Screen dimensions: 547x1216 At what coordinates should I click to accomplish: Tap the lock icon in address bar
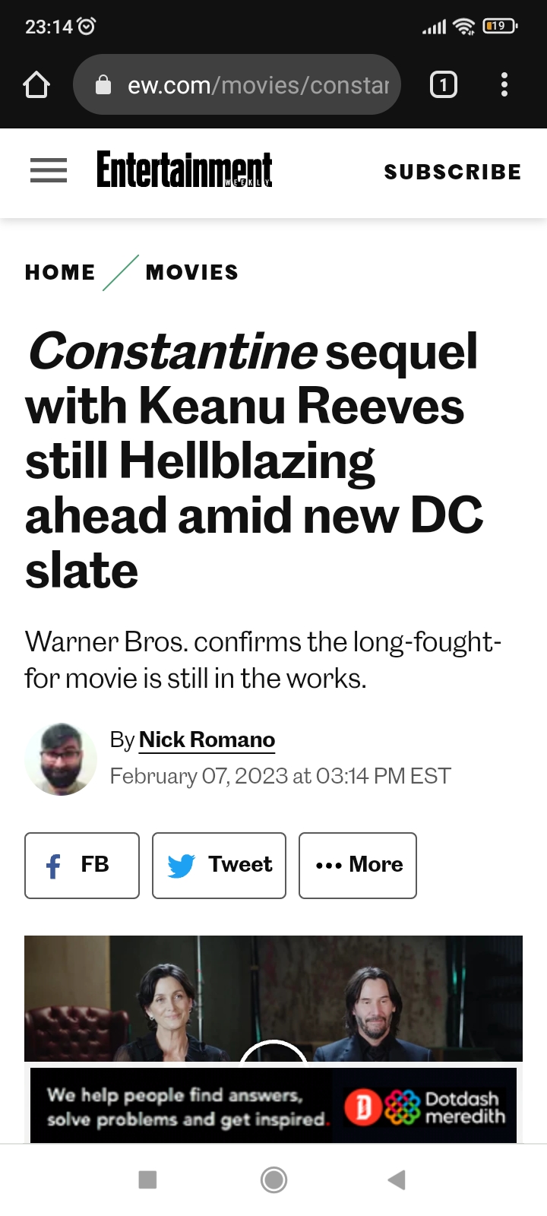tap(103, 85)
